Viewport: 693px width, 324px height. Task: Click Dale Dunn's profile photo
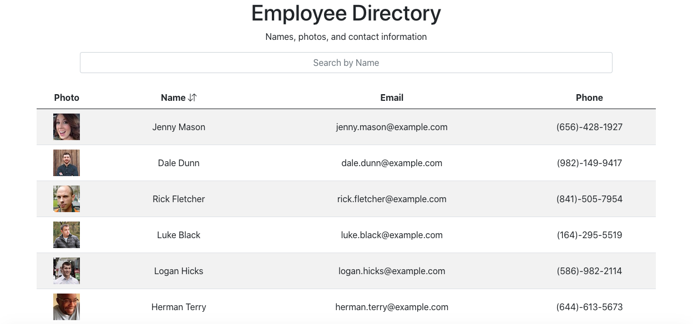coord(67,163)
